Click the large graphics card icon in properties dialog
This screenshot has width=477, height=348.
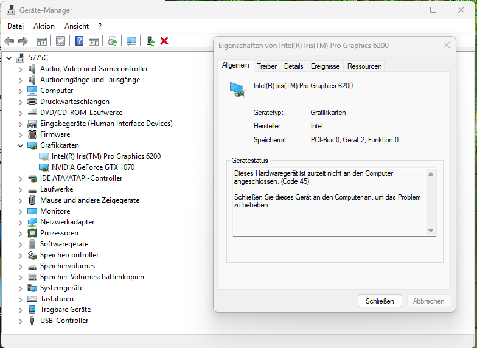237,90
